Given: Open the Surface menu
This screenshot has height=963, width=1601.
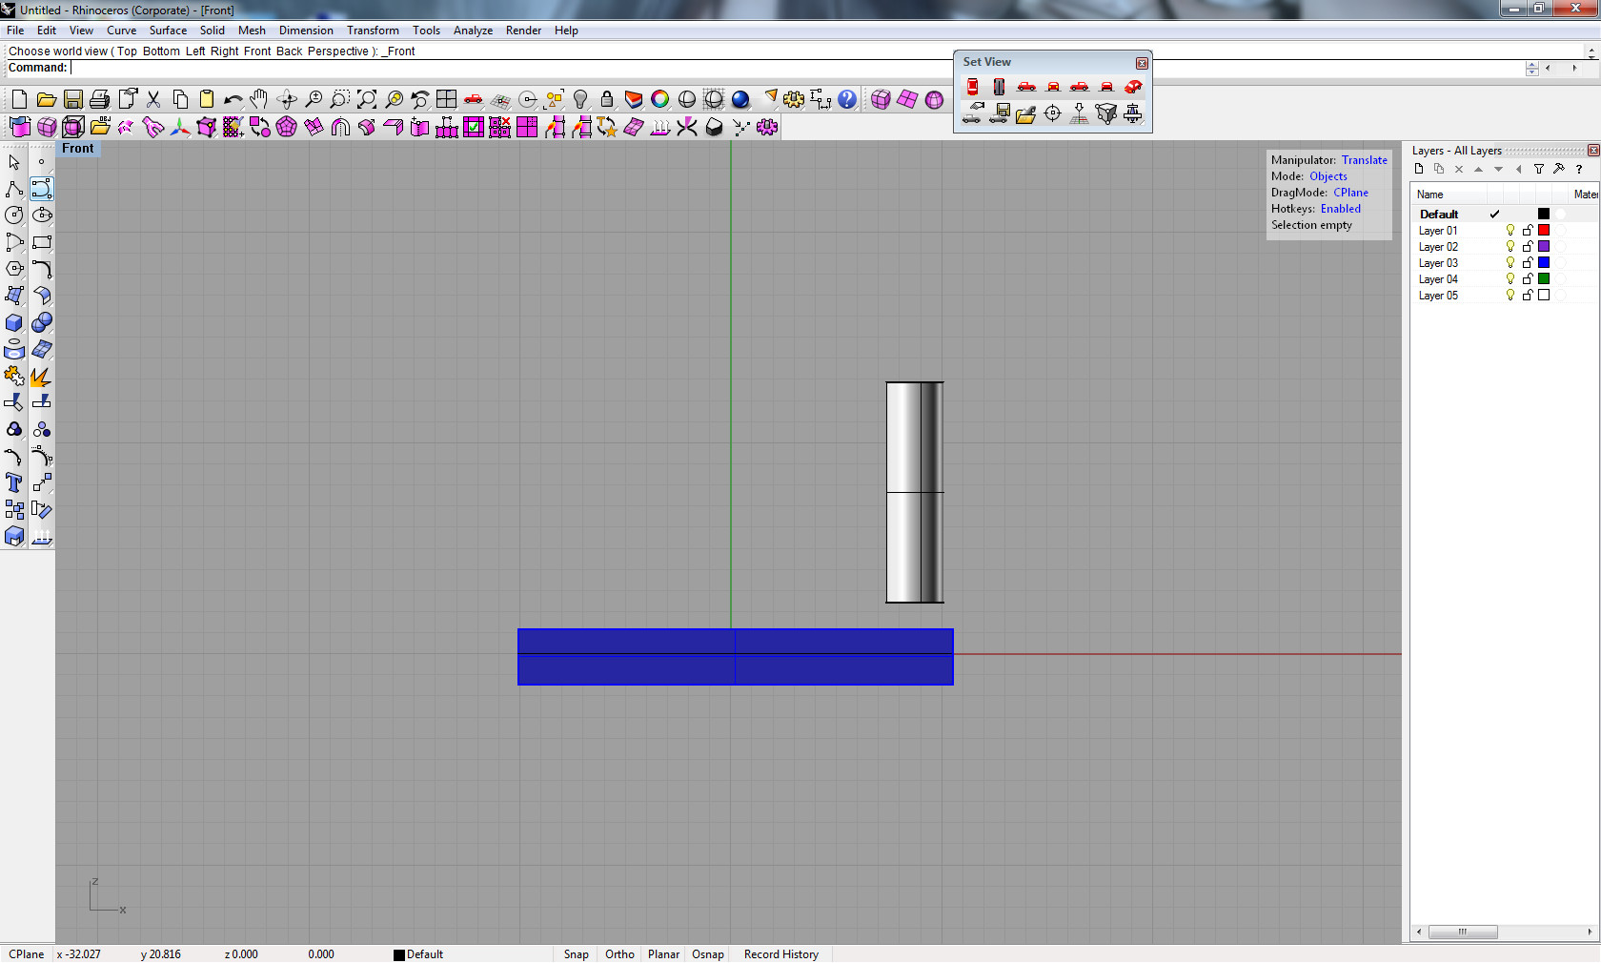Looking at the screenshot, I should coord(168,31).
